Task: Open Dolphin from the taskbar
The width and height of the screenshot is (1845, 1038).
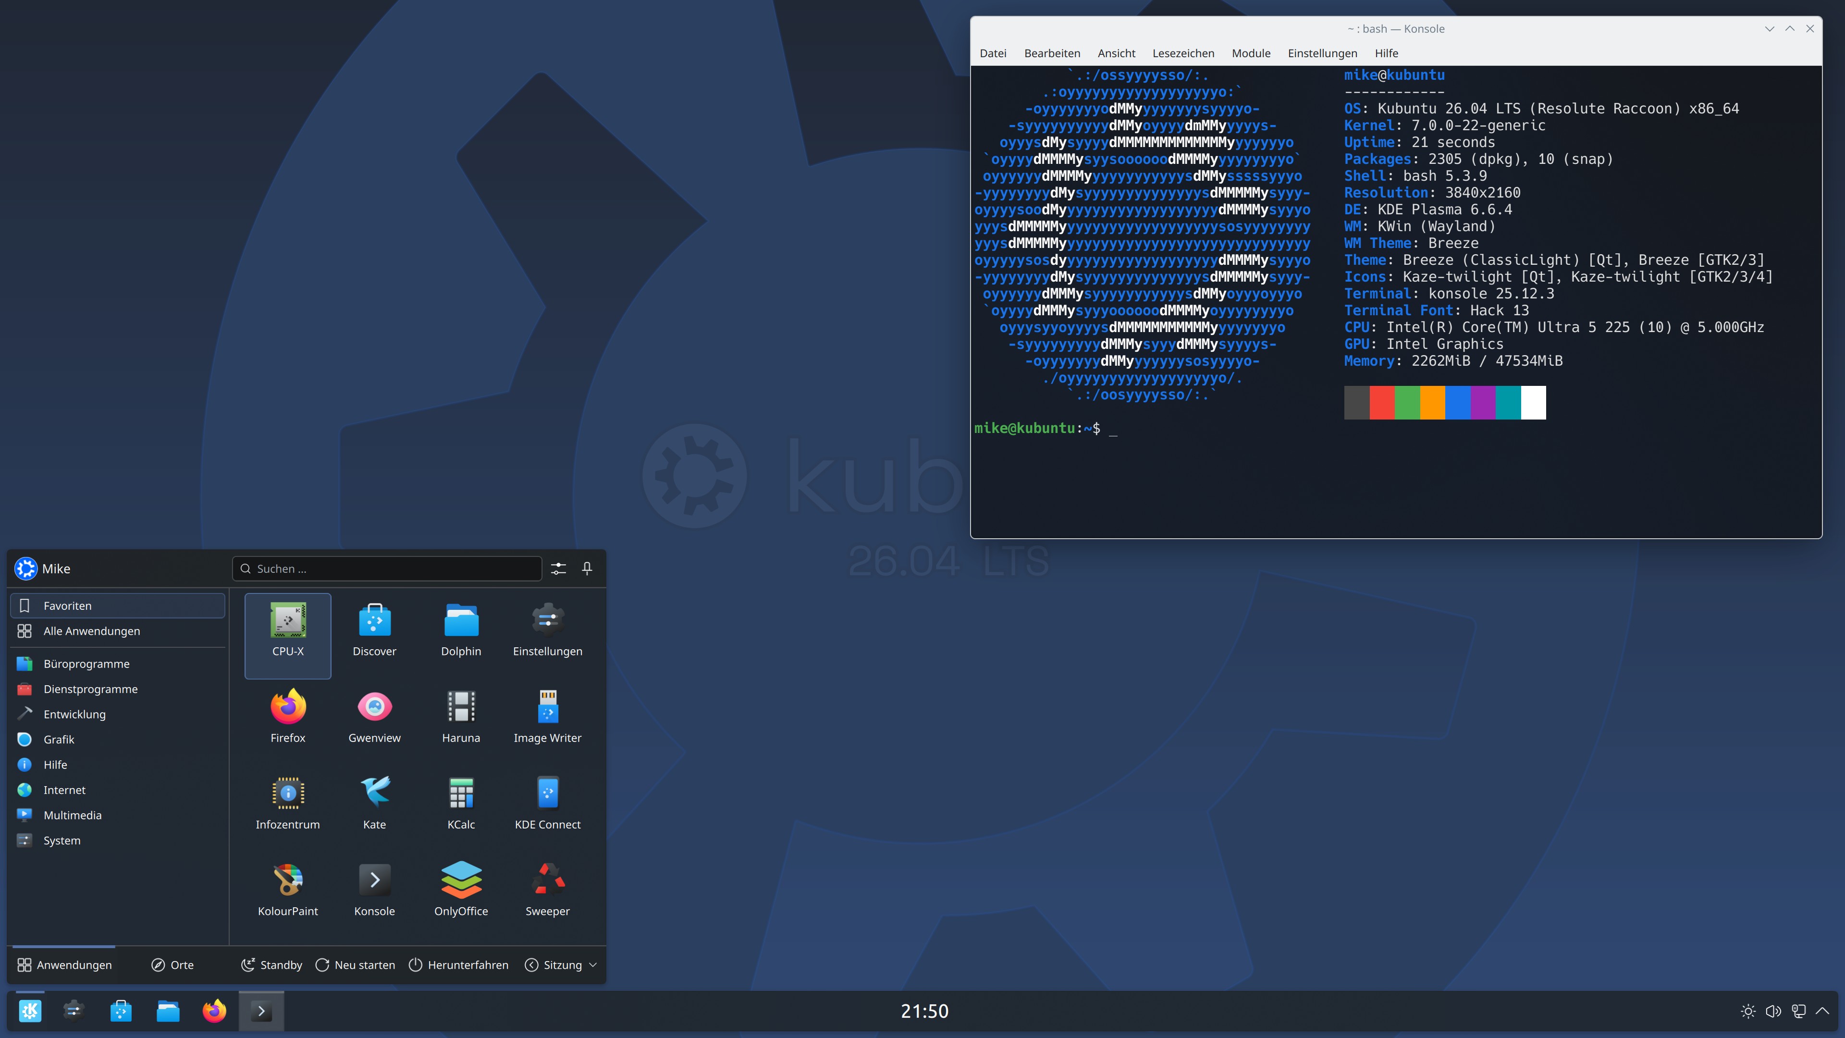Action: click(168, 1011)
